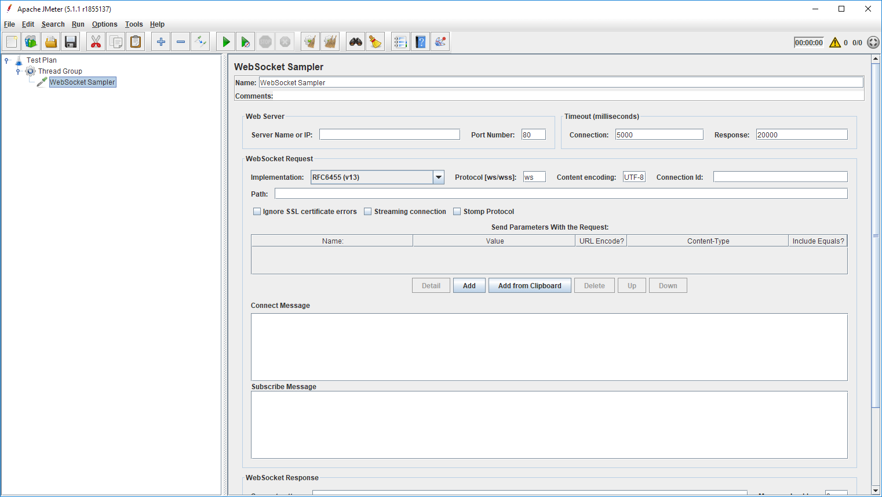The image size is (882, 497).
Task: Save the test plan with the floppy icon
Action: (71, 42)
